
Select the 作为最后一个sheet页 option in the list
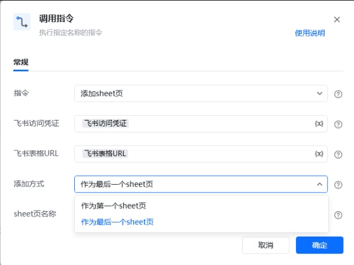tap(201, 222)
